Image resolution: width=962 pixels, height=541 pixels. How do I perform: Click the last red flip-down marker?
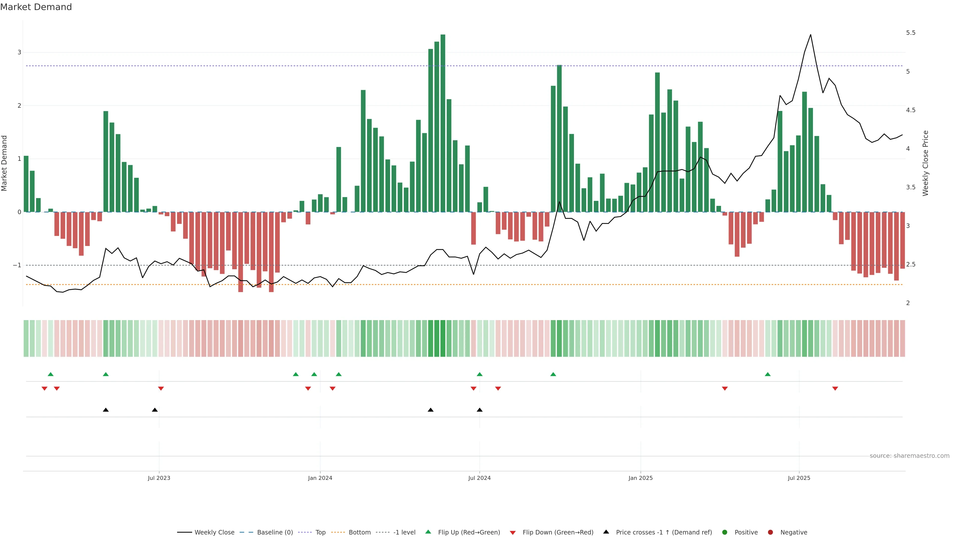point(835,388)
